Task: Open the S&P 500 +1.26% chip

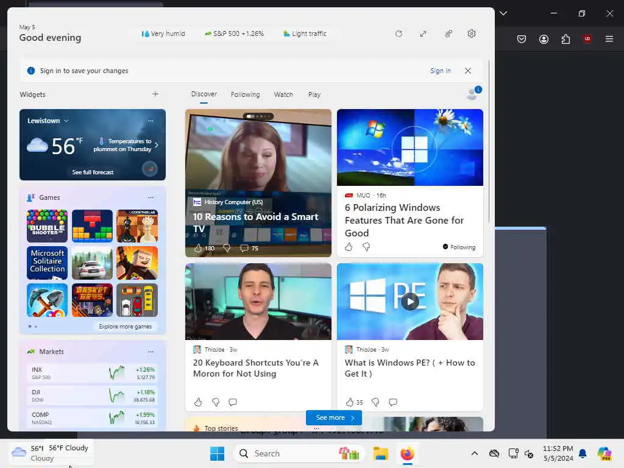Action: (x=234, y=34)
